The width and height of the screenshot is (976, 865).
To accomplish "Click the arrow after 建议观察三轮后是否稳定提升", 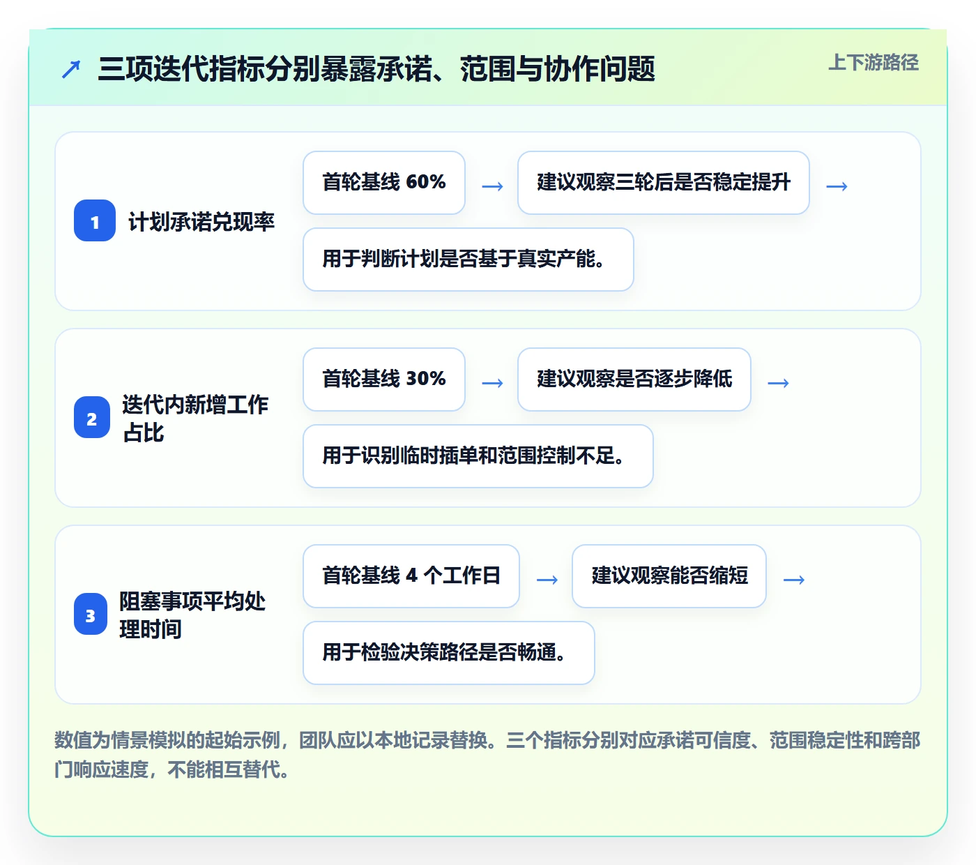I will (x=837, y=186).
